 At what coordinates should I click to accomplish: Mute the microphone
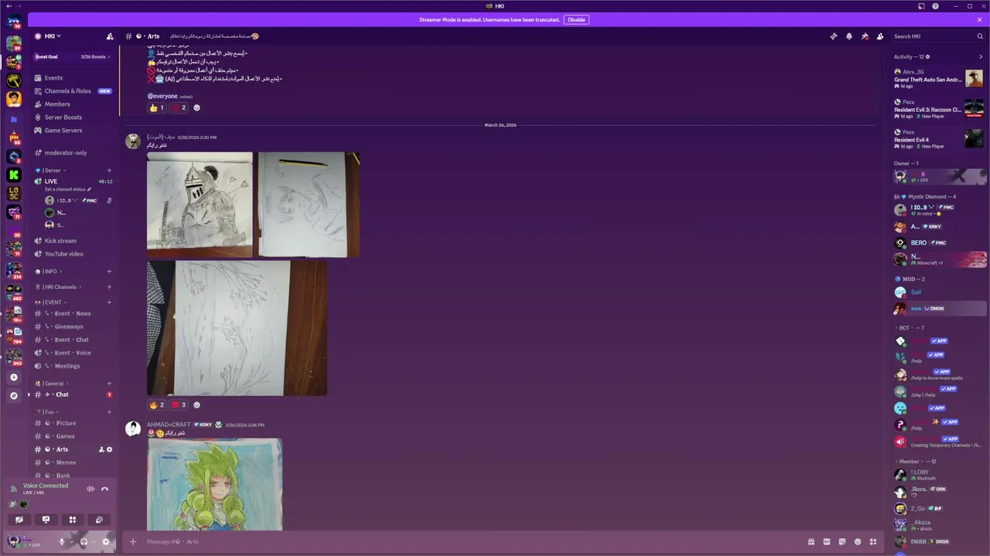tap(62, 541)
